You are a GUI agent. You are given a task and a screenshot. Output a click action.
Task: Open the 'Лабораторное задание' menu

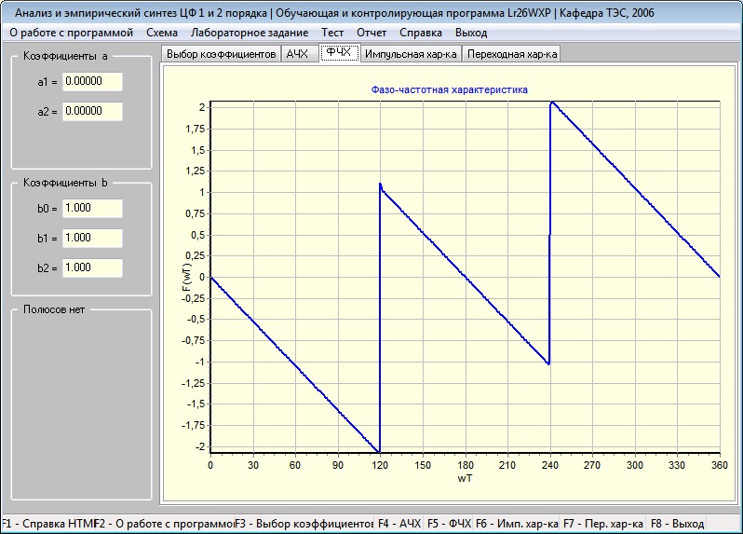pyautogui.click(x=250, y=33)
